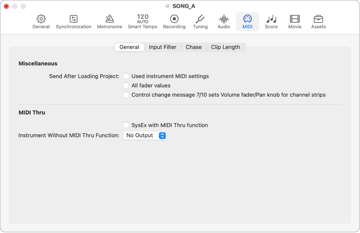
Task: Switch to the General sub-tab
Action: coord(129,47)
